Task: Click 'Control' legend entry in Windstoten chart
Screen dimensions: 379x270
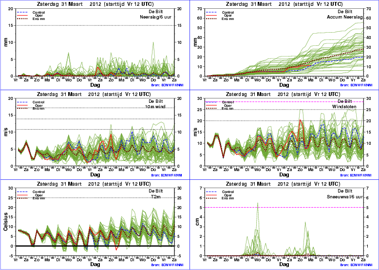Action: (228, 102)
